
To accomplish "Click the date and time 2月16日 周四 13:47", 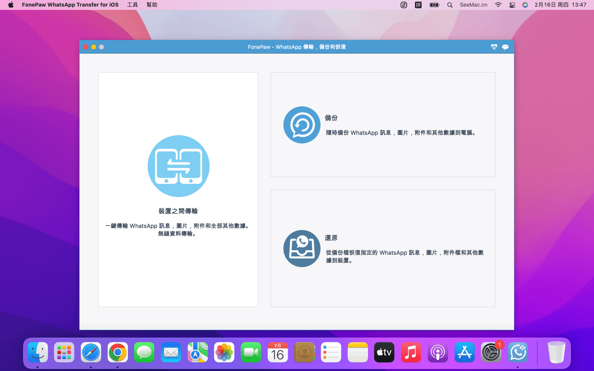I will tap(561, 5).
